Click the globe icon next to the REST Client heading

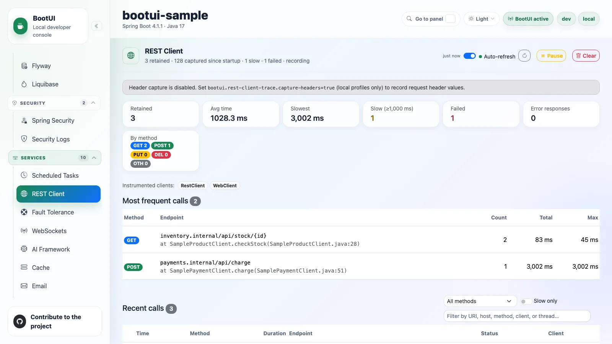click(131, 55)
